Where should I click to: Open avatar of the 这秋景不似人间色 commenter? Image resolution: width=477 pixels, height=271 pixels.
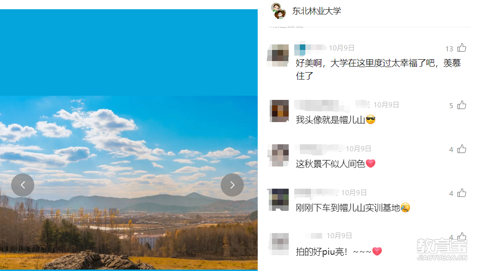pos(279,155)
